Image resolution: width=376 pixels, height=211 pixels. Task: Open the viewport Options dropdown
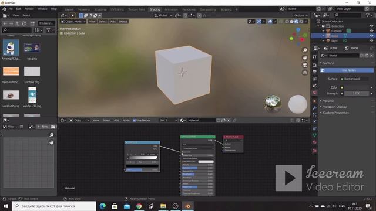point(301,16)
